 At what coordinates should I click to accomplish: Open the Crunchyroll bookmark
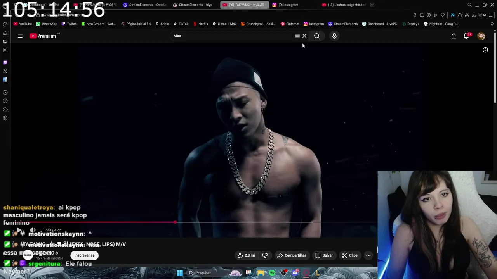pyautogui.click(x=258, y=24)
